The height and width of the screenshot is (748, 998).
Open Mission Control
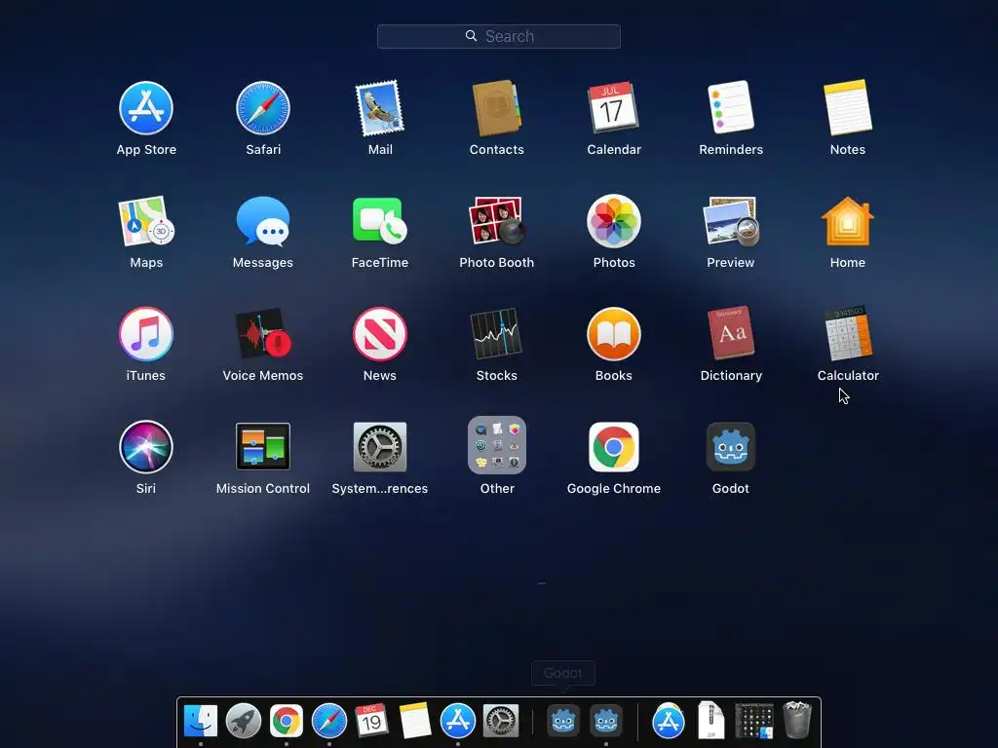[x=263, y=446]
